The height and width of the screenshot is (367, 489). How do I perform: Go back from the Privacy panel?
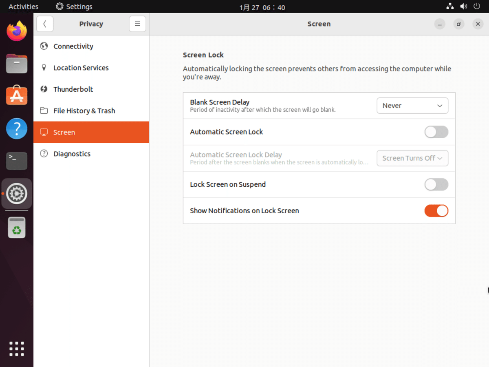pos(45,24)
